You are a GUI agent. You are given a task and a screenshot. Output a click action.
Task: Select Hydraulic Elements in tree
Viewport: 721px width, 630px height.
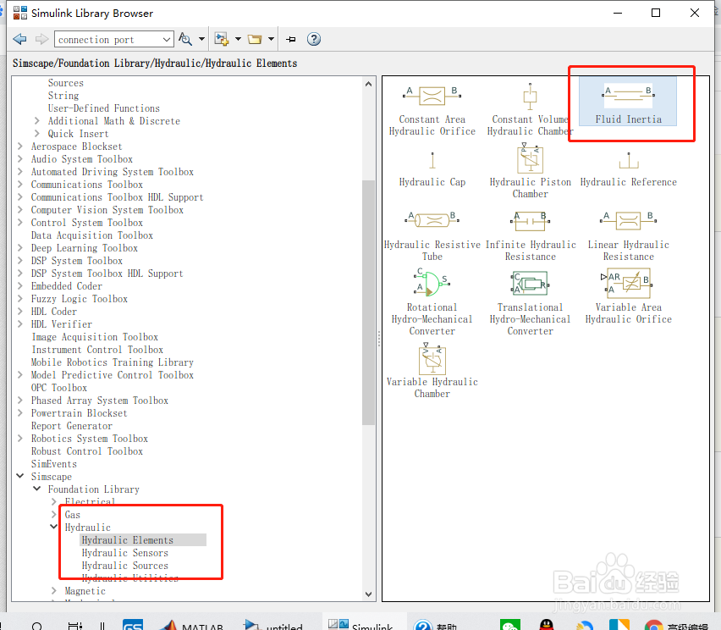[128, 539]
